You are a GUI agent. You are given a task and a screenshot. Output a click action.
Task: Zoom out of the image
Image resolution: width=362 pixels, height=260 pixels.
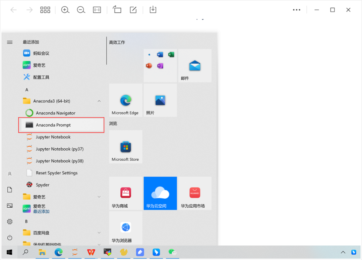tap(81, 10)
